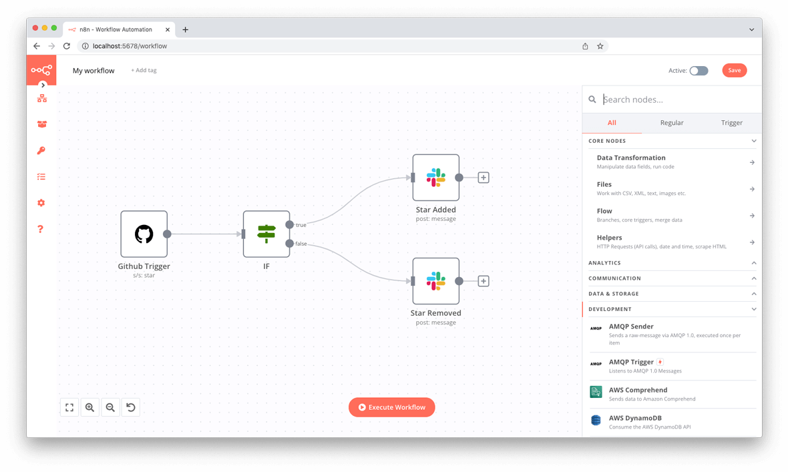Expand the Analytics category

(x=753, y=263)
